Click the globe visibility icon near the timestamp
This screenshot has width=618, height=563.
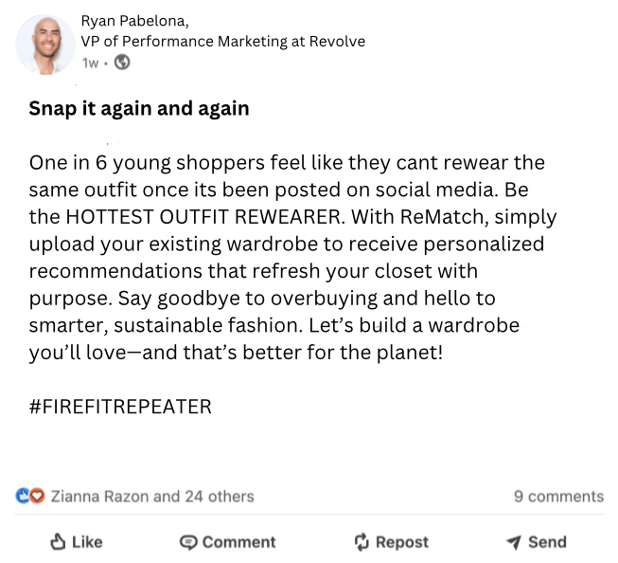pos(122,63)
